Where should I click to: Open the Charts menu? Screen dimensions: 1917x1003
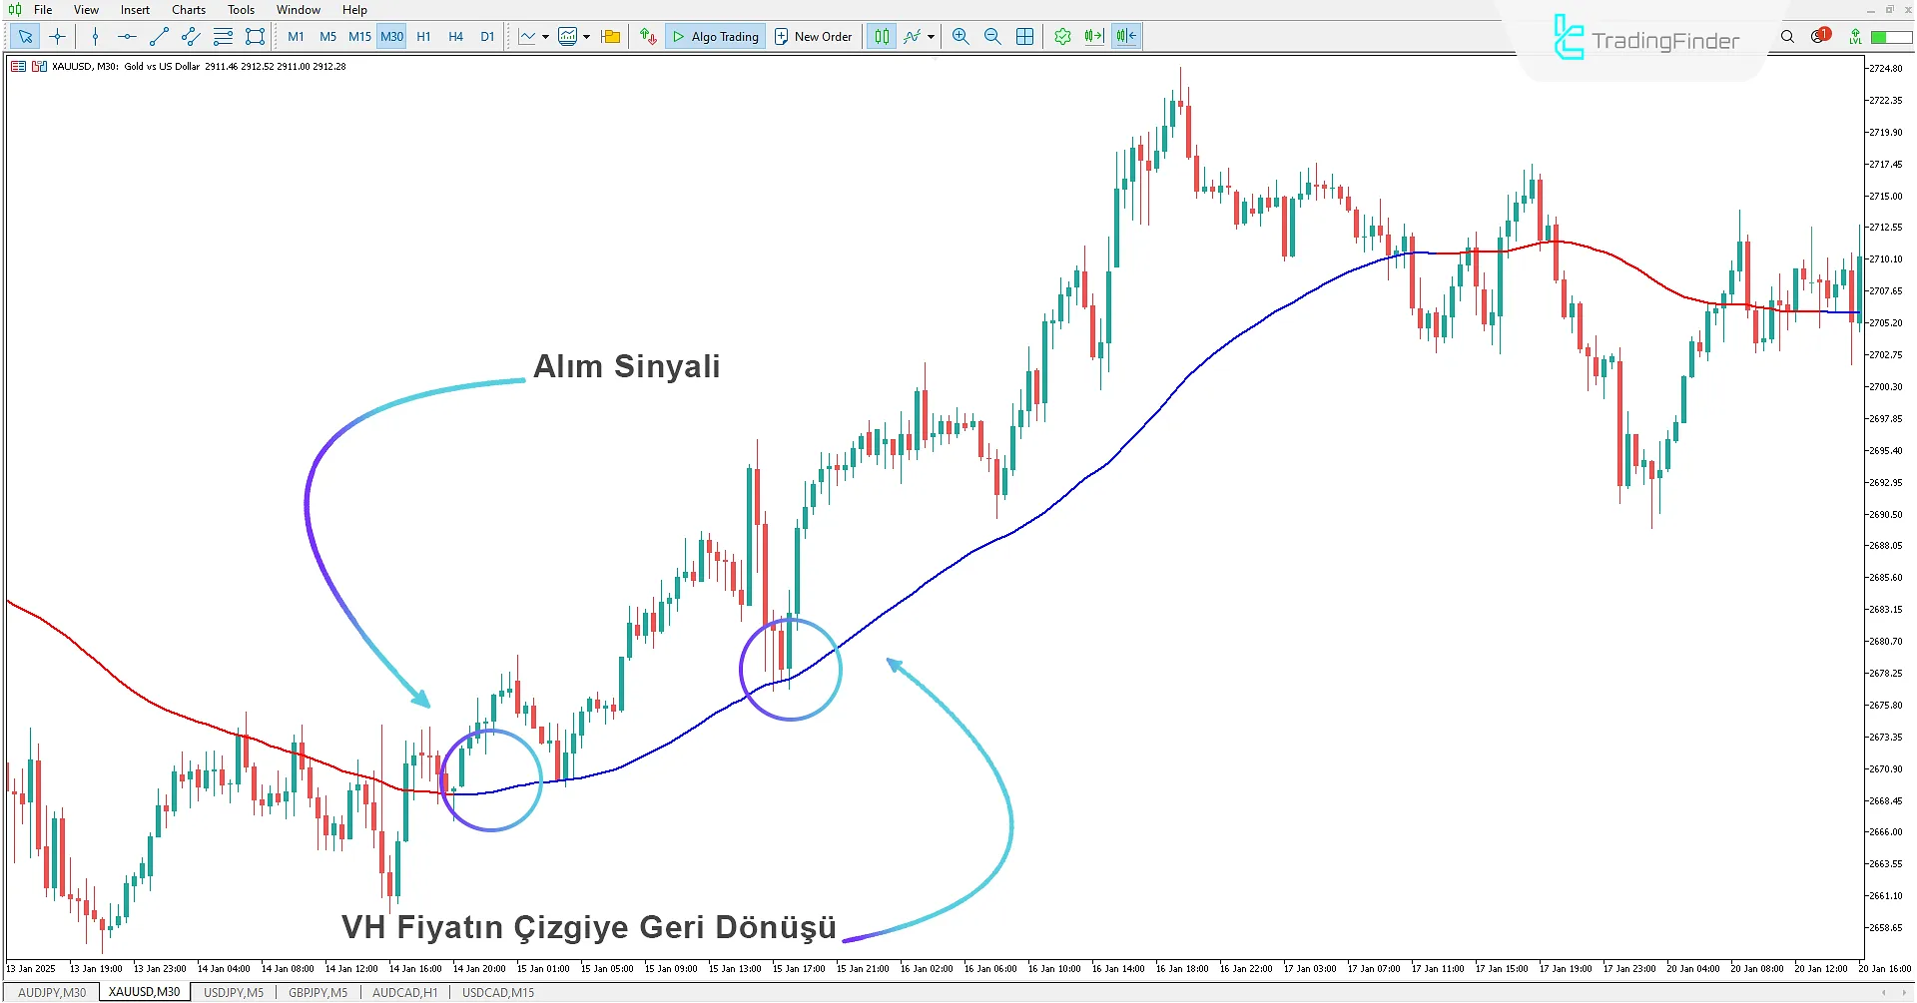188,10
